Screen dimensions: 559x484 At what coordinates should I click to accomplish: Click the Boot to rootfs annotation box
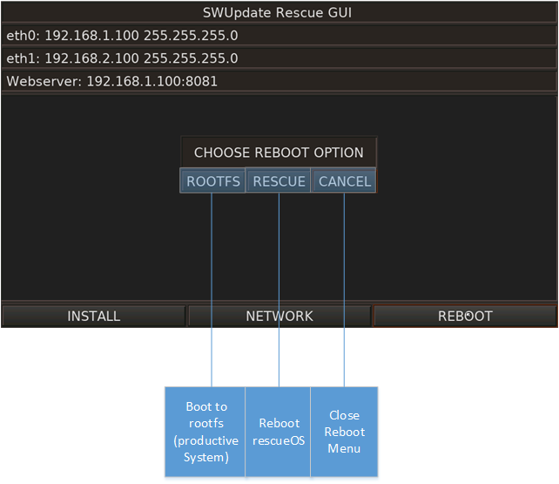tap(206, 432)
